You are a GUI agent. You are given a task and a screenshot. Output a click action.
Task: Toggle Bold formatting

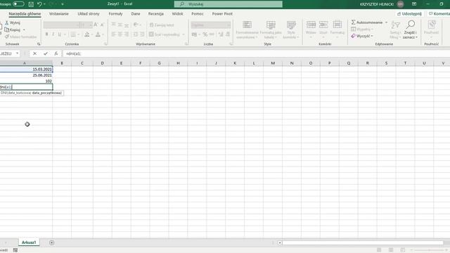coord(47,34)
